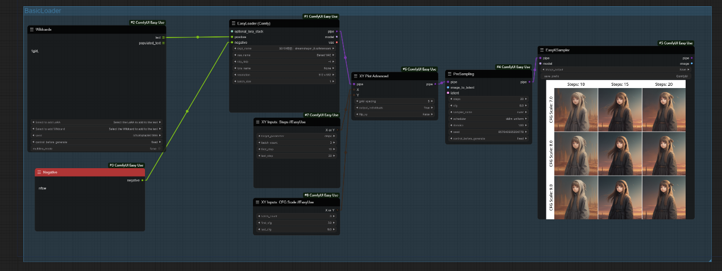
Task: Click the EasyLoader node hamburger icon
Action: point(233,23)
